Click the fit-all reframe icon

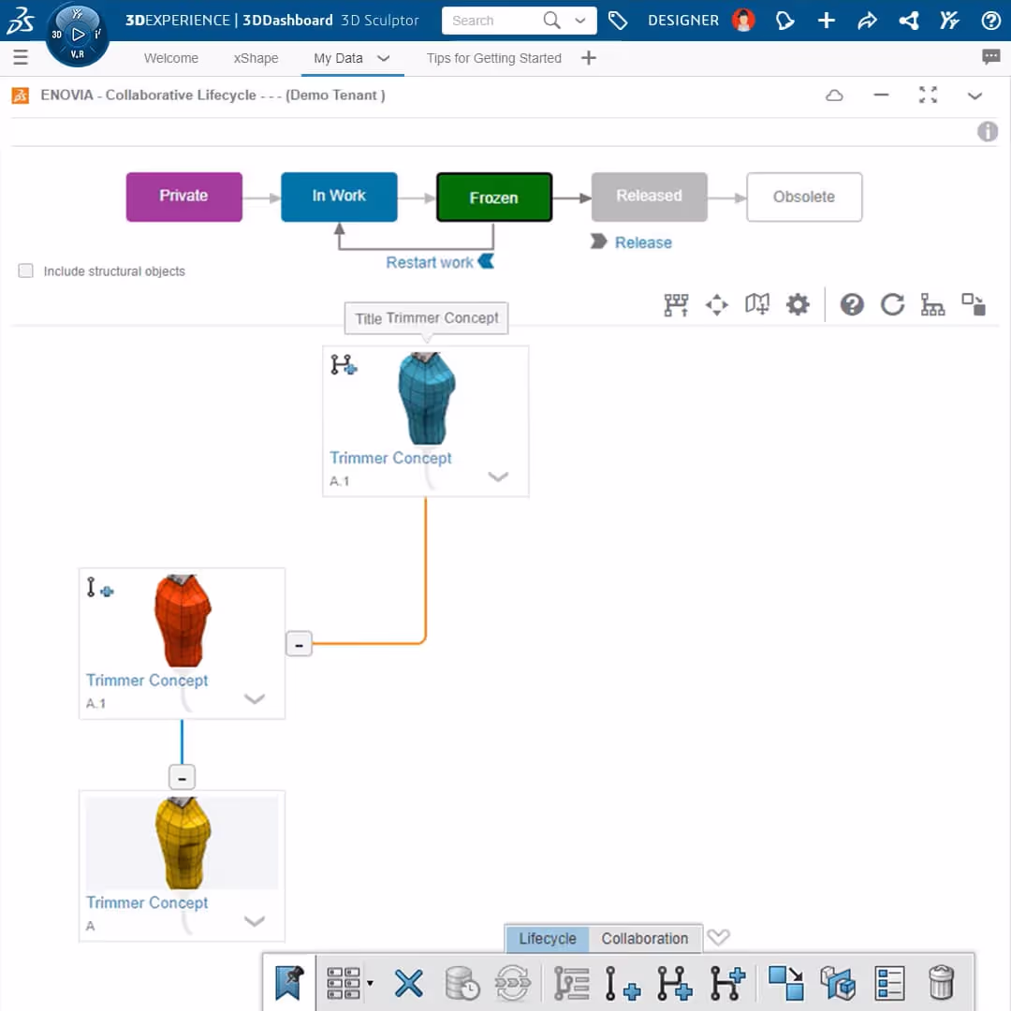pyautogui.click(x=716, y=304)
